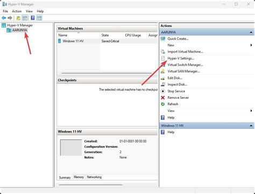Click Quick Create... action
Image resolution: width=255 pixels, height=194 pixels.
[178, 39]
